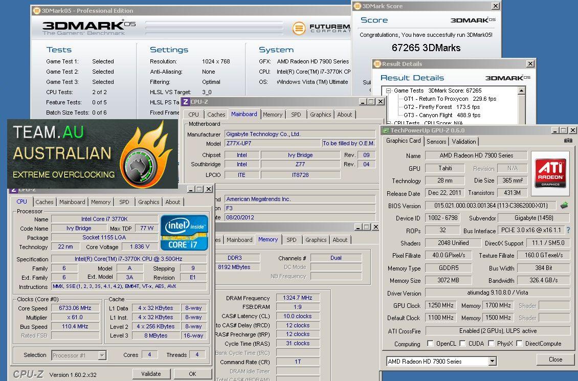Click the 3DMark05 logo in main window
Image resolution: width=578 pixels, height=381 pixels.
coord(89,27)
